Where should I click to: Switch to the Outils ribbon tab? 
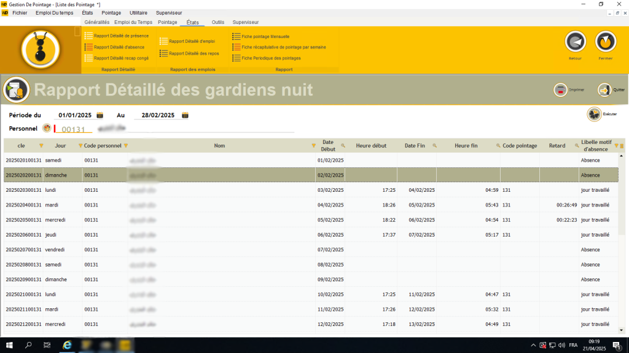coord(219,22)
